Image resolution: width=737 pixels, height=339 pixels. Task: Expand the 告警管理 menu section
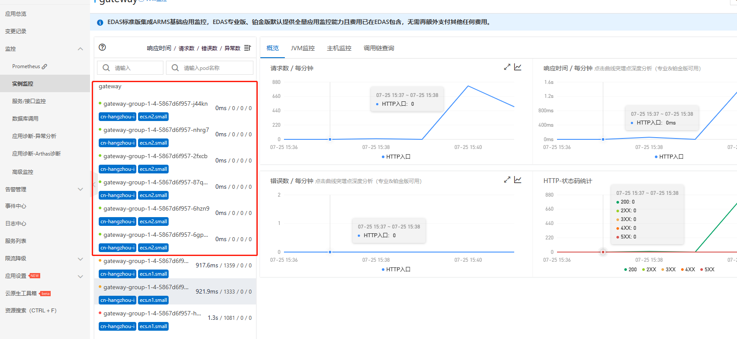[80, 189]
